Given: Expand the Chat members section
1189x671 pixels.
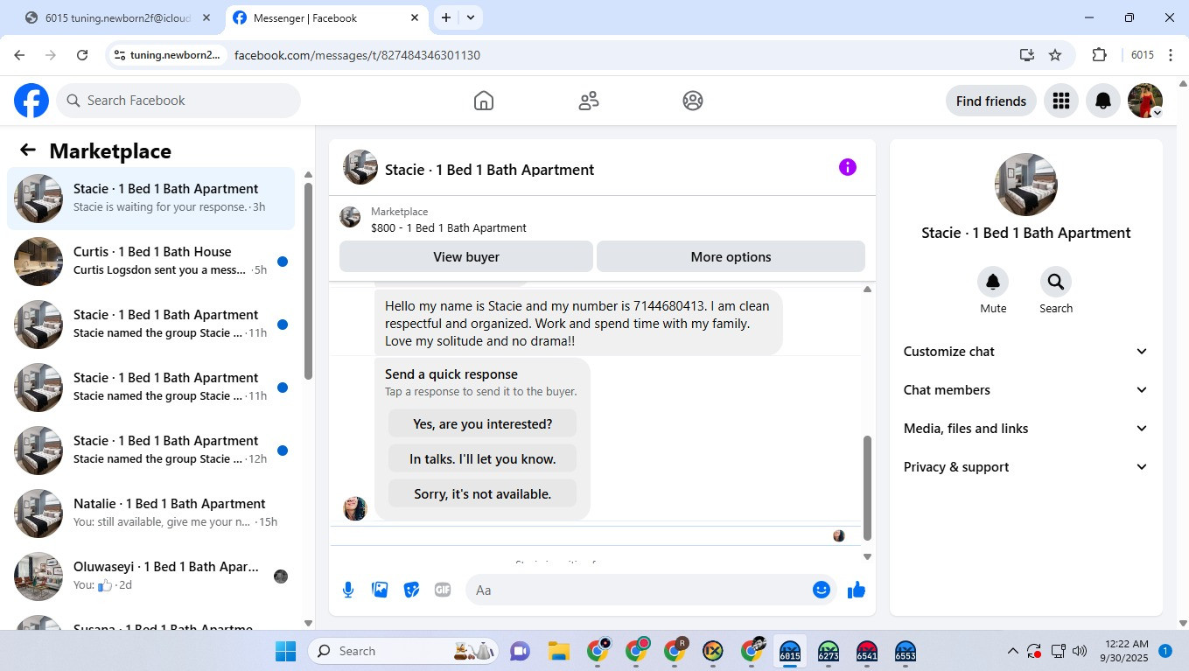Looking at the screenshot, I should click(1025, 390).
